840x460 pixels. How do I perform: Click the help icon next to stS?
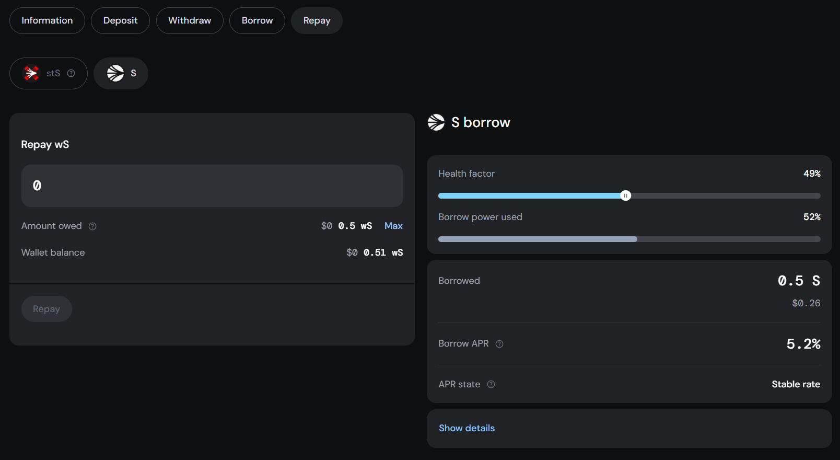(x=71, y=73)
